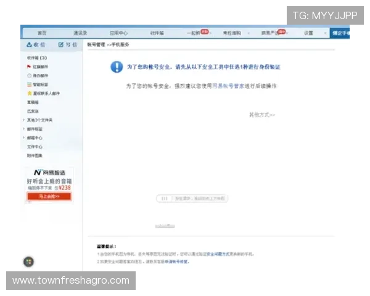Click 手机服务 in the breadcrumb
Image resolution: width=370 pixels, height=296 pixels.
tap(120, 44)
